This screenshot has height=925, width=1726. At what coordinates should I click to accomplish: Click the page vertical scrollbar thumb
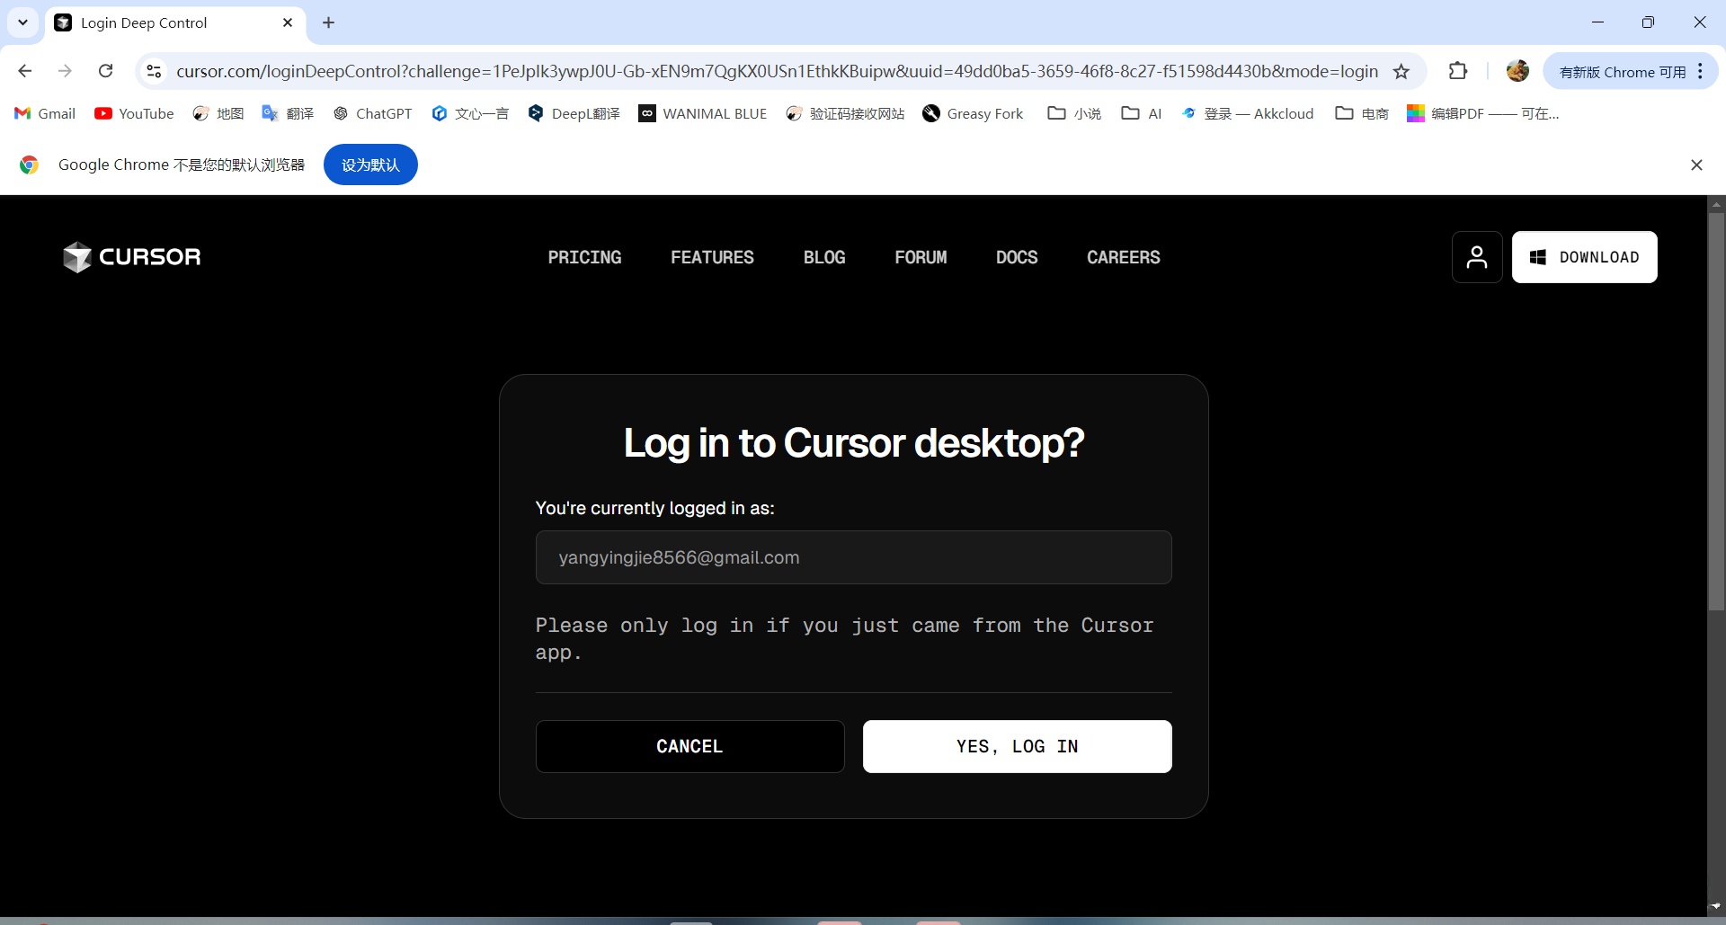point(1717,412)
